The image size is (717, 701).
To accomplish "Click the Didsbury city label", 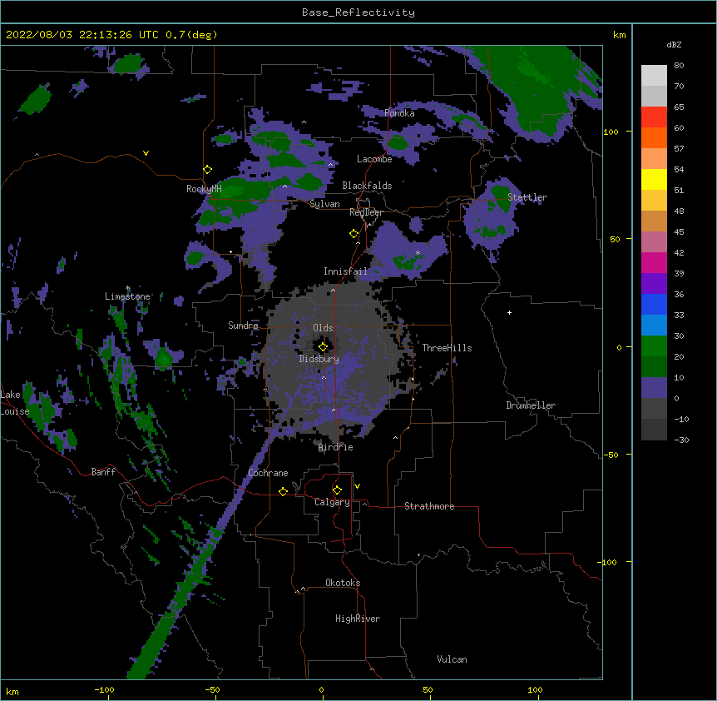I will [319, 359].
